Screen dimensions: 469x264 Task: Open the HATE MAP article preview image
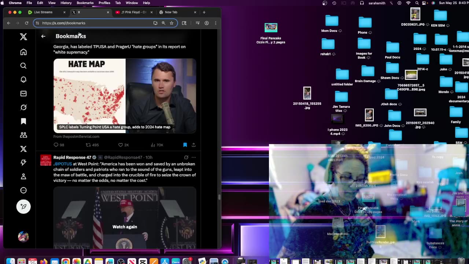(x=125, y=96)
